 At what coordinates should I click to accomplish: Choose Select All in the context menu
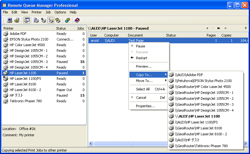(x=148, y=89)
